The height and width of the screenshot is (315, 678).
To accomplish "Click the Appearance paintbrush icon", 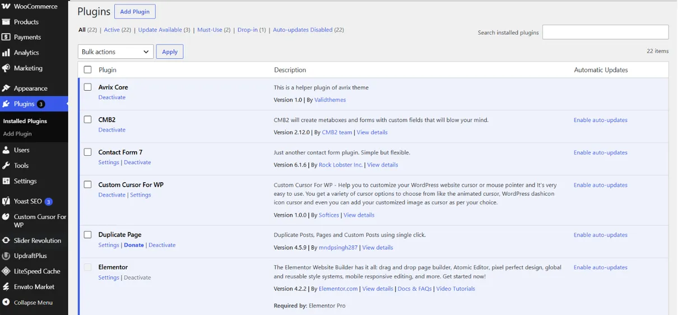I will tap(6, 89).
